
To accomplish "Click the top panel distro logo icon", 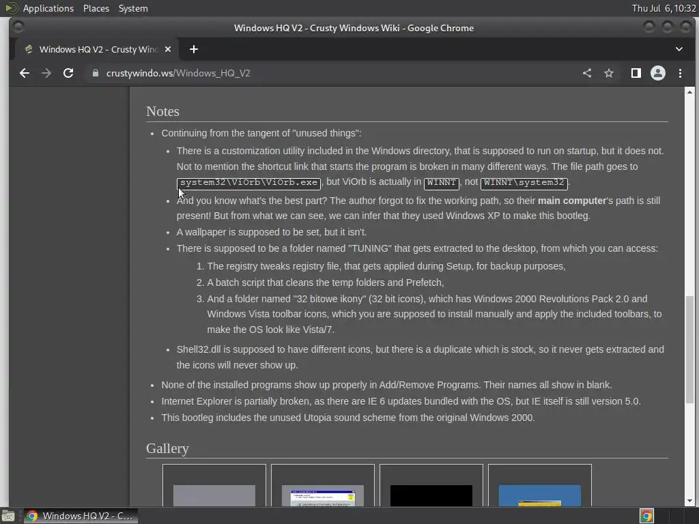I will click(11, 8).
